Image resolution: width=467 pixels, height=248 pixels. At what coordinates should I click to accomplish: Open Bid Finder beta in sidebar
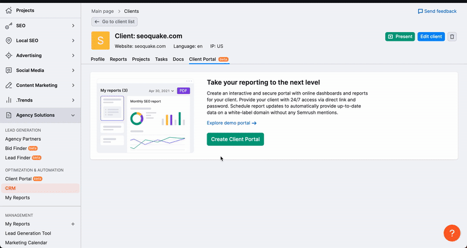point(21,148)
